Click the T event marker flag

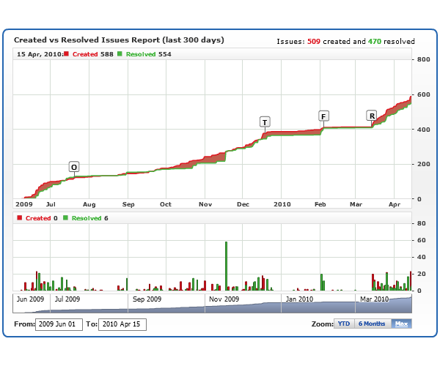click(265, 122)
